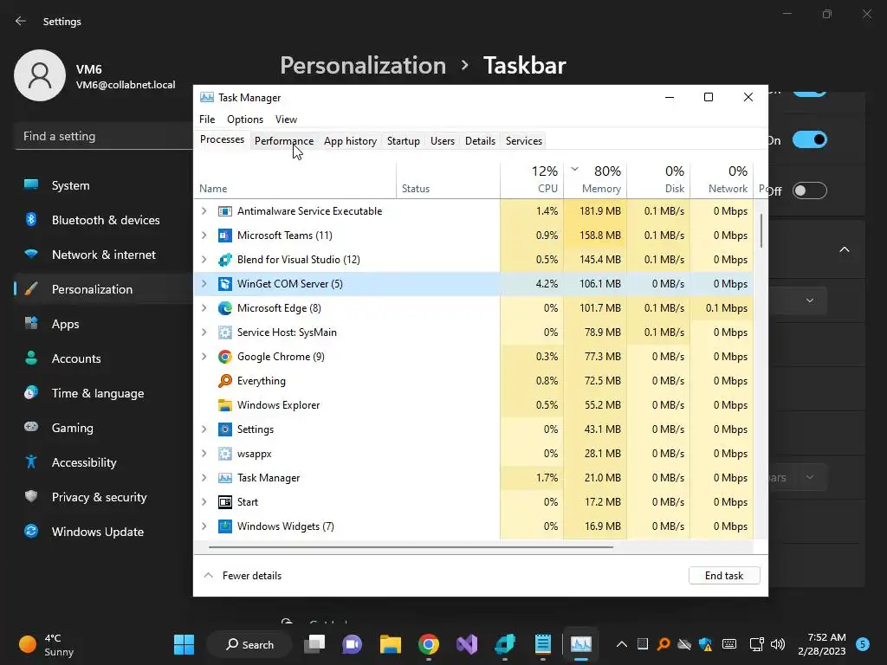This screenshot has height=665, width=887.
Task: Click the Everything magnifier process icon
Action: tap(224, 381)
